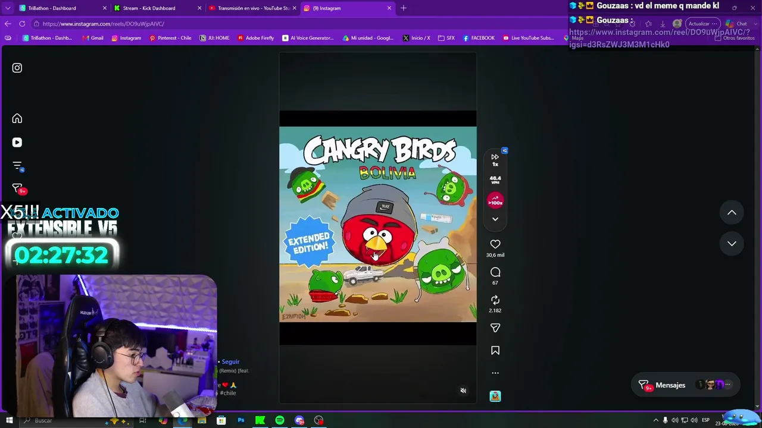The height and width of the screenshot is (428, 762).
Task: Open the SFX bookmarks folder
Action: pos(446,38)
